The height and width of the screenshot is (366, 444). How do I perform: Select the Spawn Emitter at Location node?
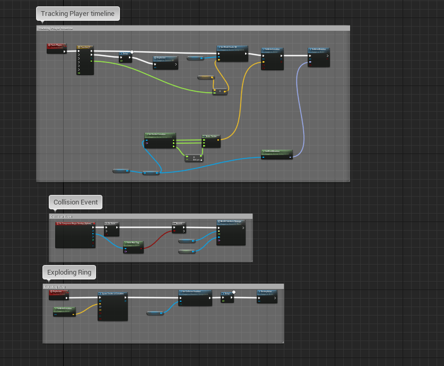(112, 293)
